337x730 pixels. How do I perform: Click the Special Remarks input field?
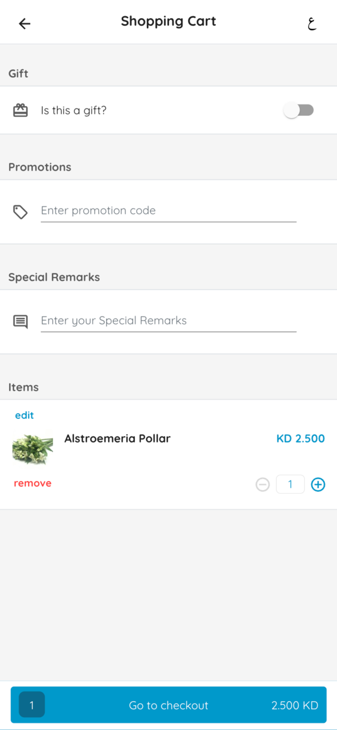pos(168,321)
